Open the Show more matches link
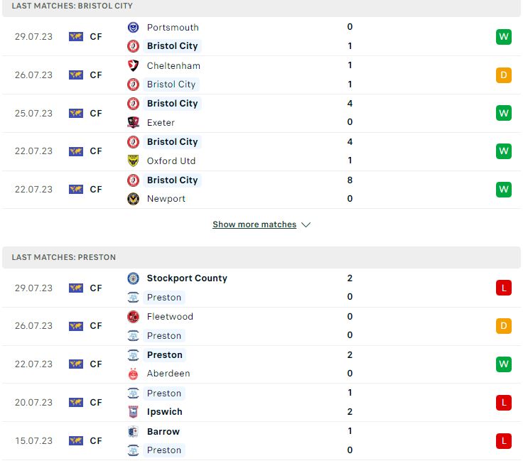 click(254, 224)
